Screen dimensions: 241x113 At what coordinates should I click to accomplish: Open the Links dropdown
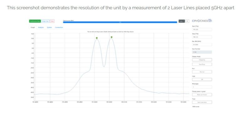[x=182, y=21]
